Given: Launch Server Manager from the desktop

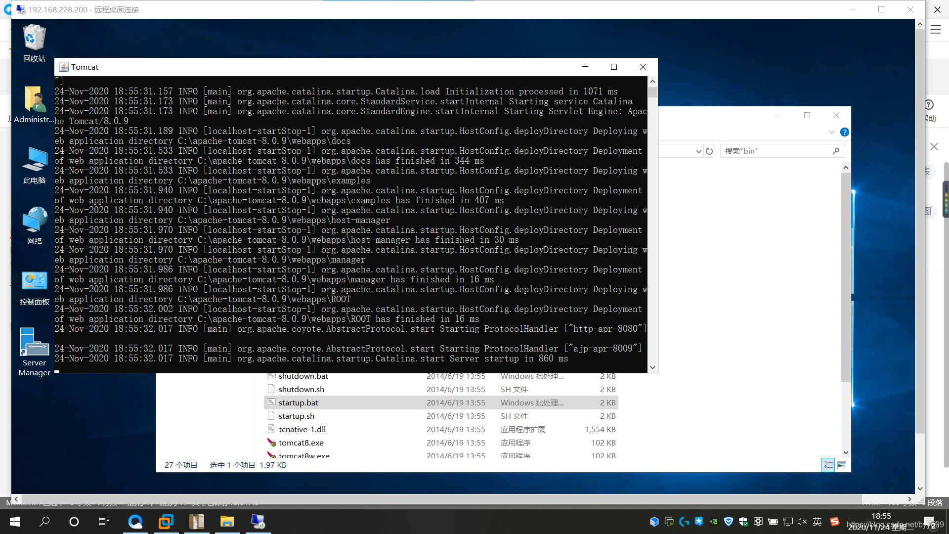Looking at the screenshot, I should pos(34,352).
